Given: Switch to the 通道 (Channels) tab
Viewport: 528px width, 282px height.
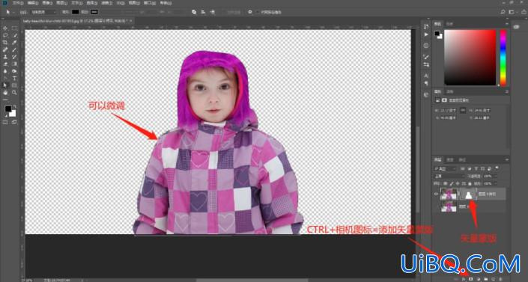Looking at the screenshot, I should click(450, 159).
